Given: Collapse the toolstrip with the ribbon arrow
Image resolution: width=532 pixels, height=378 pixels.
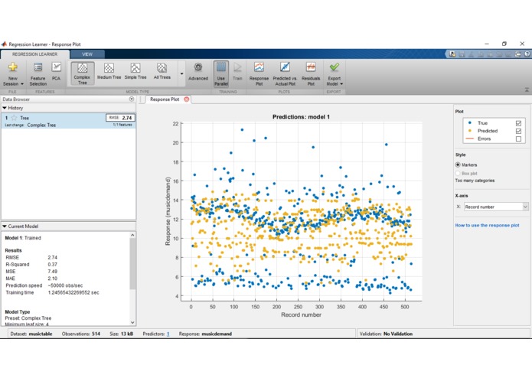Looking at the screenshot, I should pos(527,90).
